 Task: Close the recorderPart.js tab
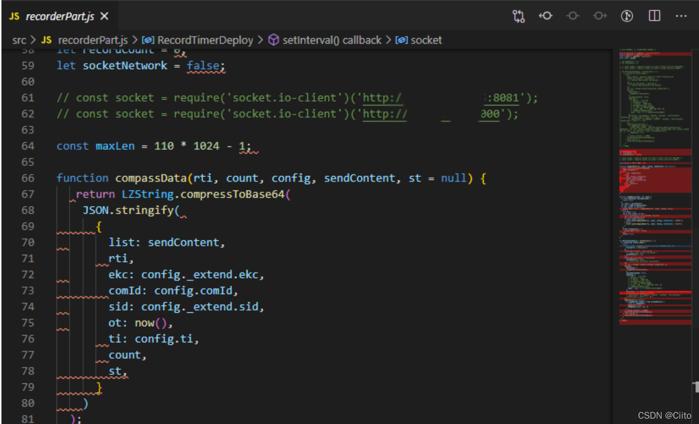pyautogui.click(x=104, y=16)
